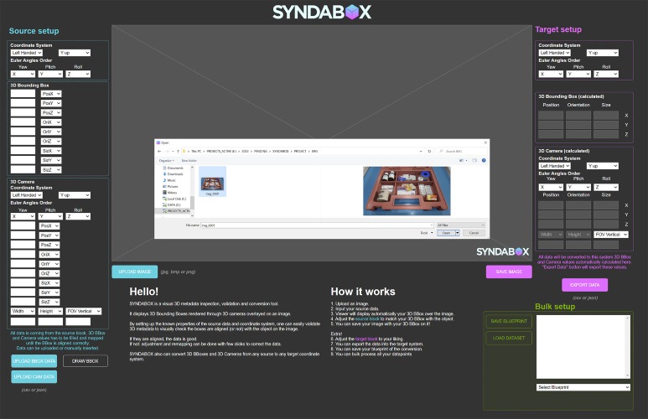Select Local Disk (C:) in sidebar

coord(174,199)
